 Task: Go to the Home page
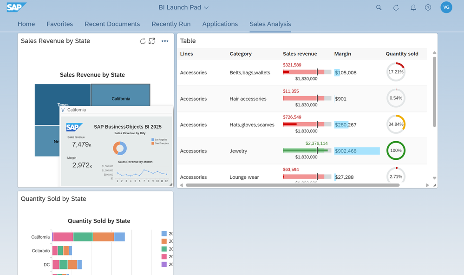click(x=26, y=24)
